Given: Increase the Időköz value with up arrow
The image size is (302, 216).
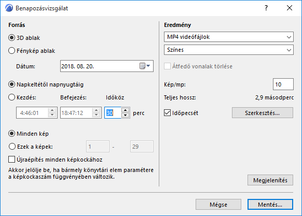Looking at the screenshot, I should (x=126, y=110).
